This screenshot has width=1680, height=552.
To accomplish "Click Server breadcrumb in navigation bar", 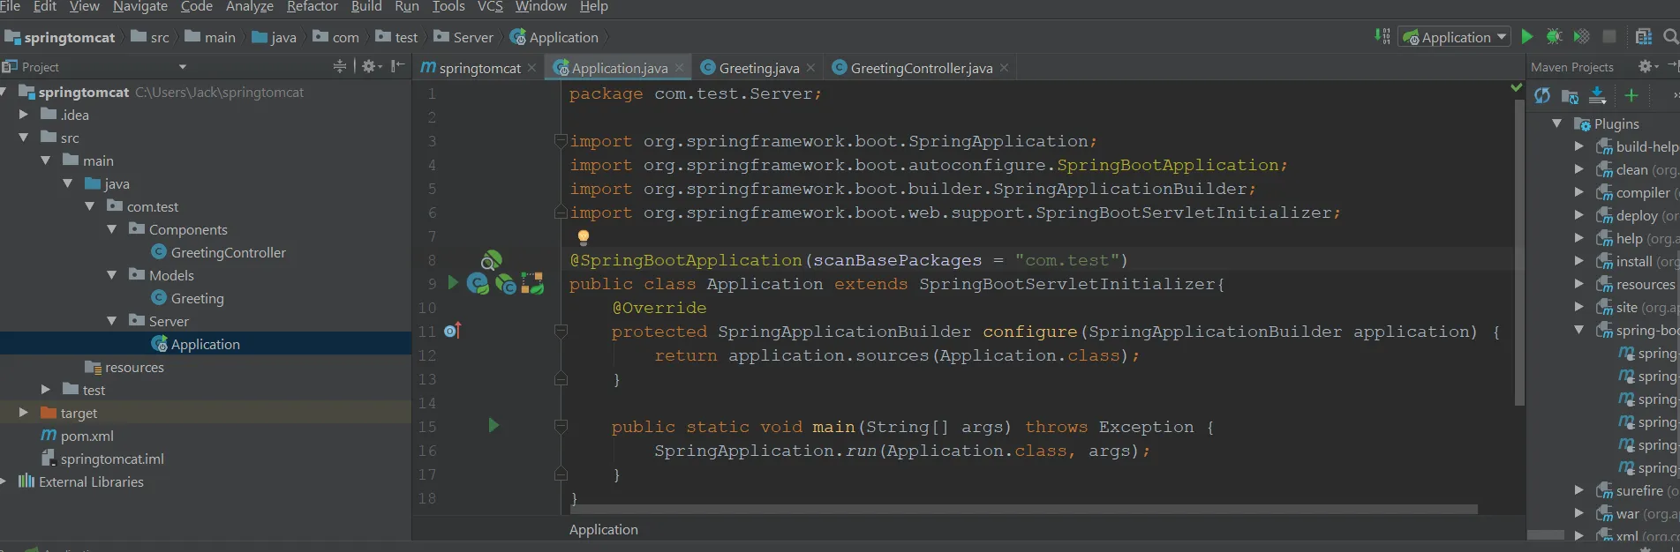I will (x=463, y=37).
